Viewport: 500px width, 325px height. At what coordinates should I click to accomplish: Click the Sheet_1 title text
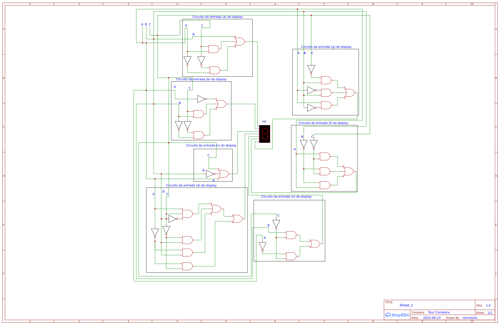(407, 305)
